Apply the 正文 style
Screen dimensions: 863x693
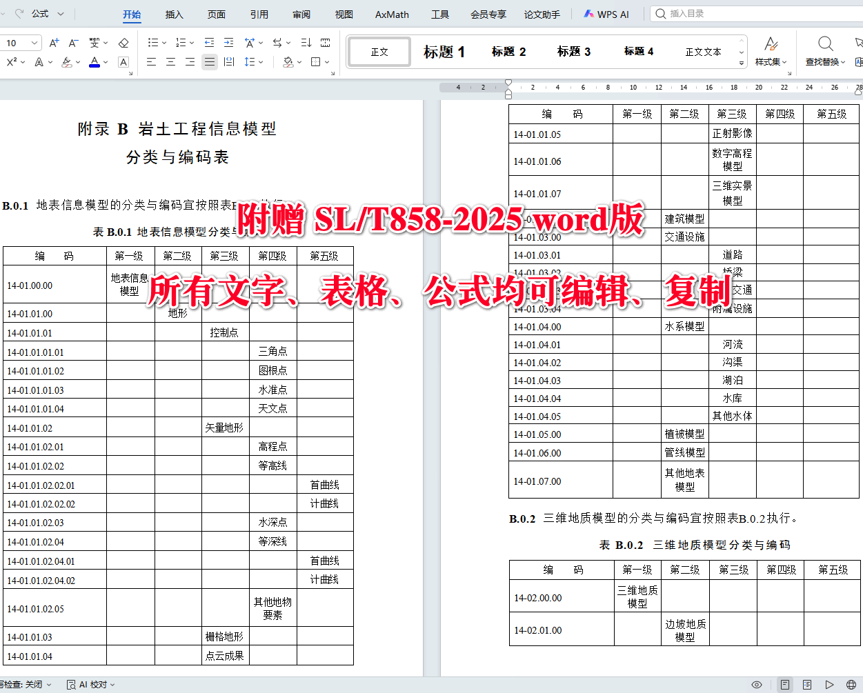379,52
